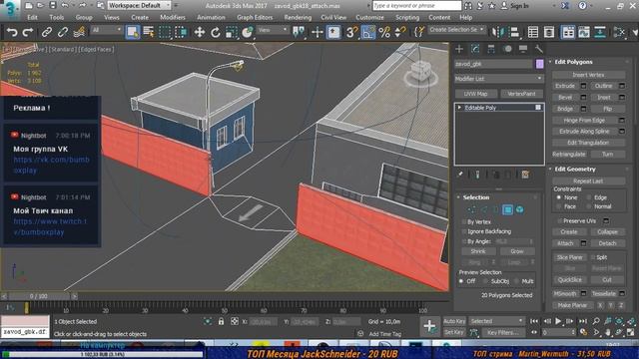Click the Grow selection button

click(x=517, y=251)
